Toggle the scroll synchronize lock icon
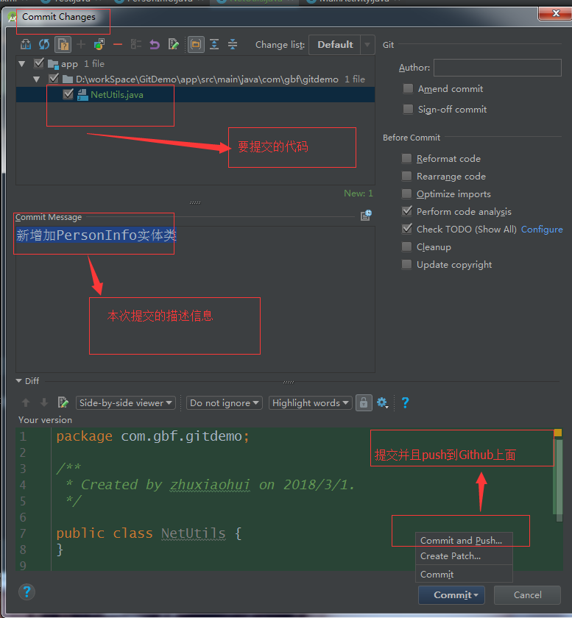This screenshot has height=618, width=572. [x=364, y=403]
